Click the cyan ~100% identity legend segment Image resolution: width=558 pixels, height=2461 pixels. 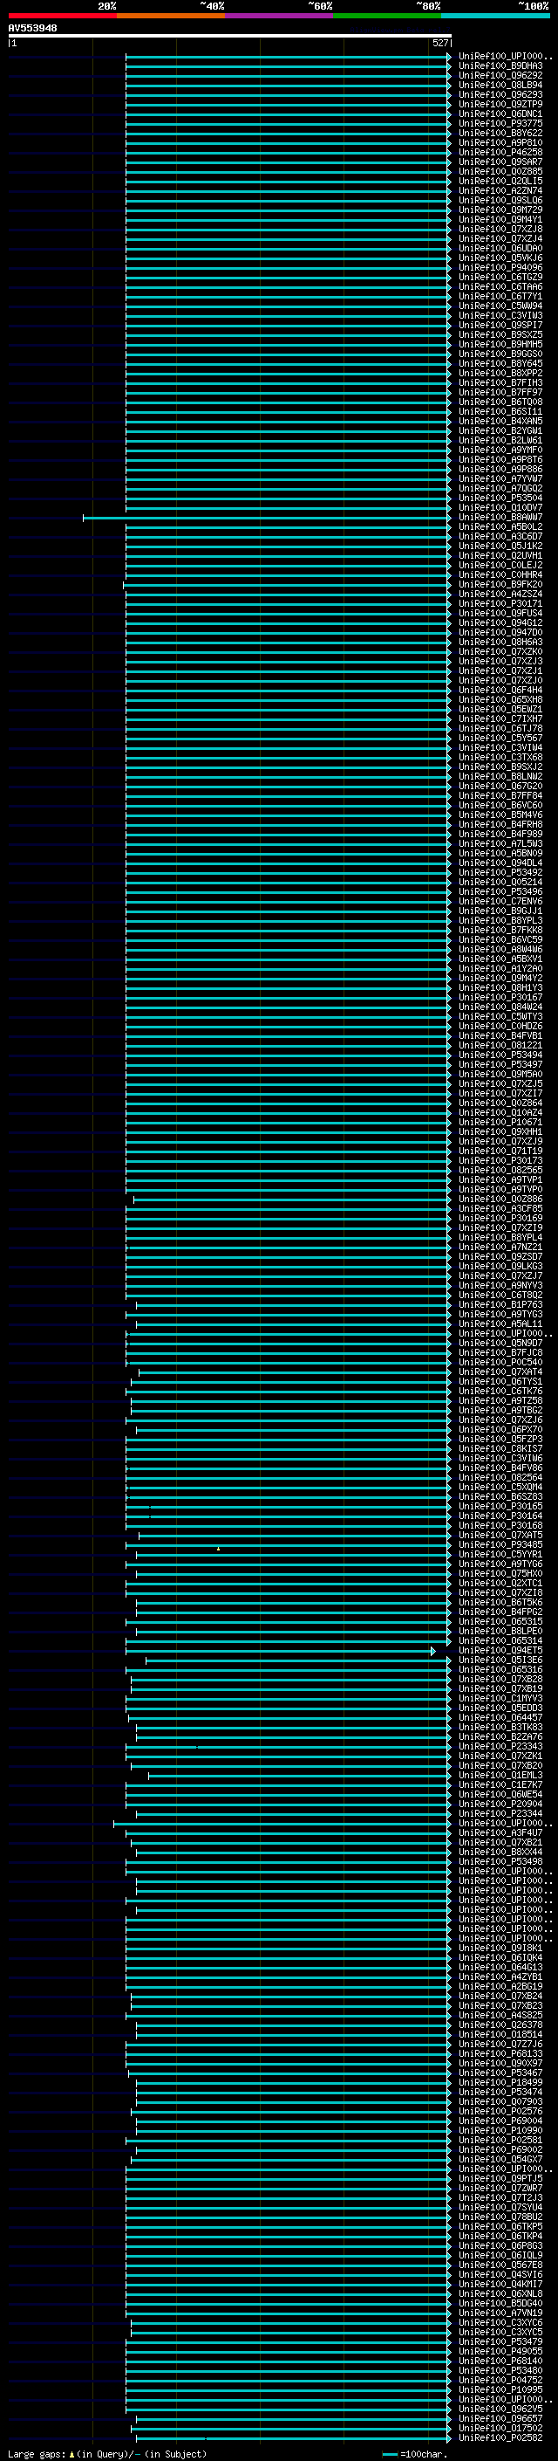pyautogui.click(x=496, y=16)
